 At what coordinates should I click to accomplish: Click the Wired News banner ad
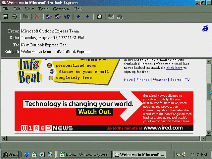click(104, 111)
